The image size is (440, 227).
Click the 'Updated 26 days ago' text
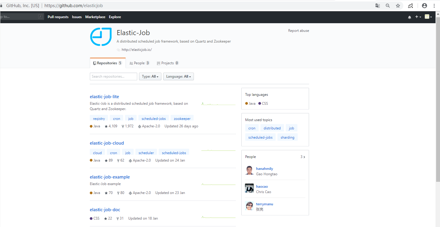[181, 126]
